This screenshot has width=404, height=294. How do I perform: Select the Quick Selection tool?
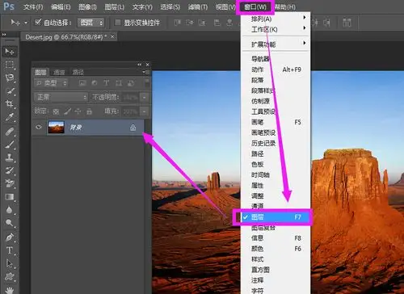tap(10, 91)
